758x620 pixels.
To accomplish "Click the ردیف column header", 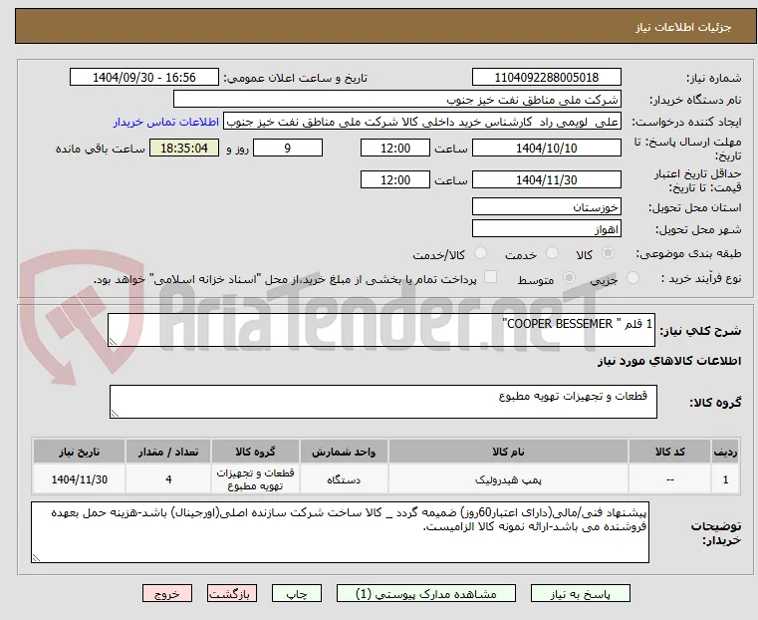I will (725, 452).
